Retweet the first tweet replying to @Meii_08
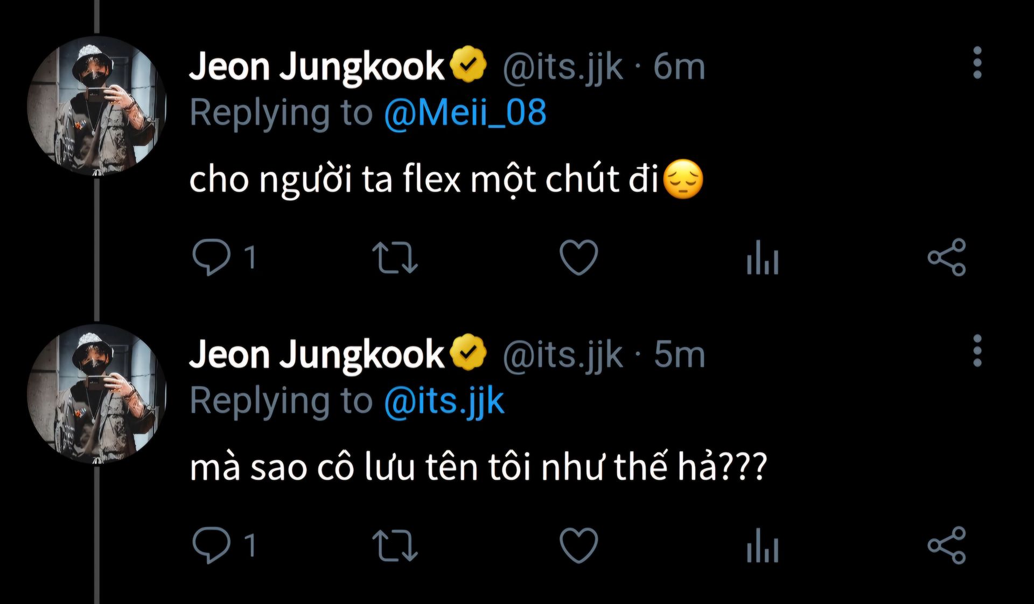 tap(395, 257)
